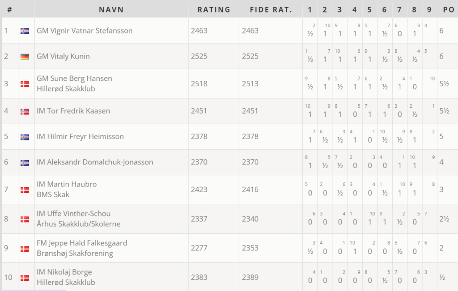Click Hillerød Skakklub under Nikolaj Borge
This screenshot has height=291, width=458.
pos(66,282)
